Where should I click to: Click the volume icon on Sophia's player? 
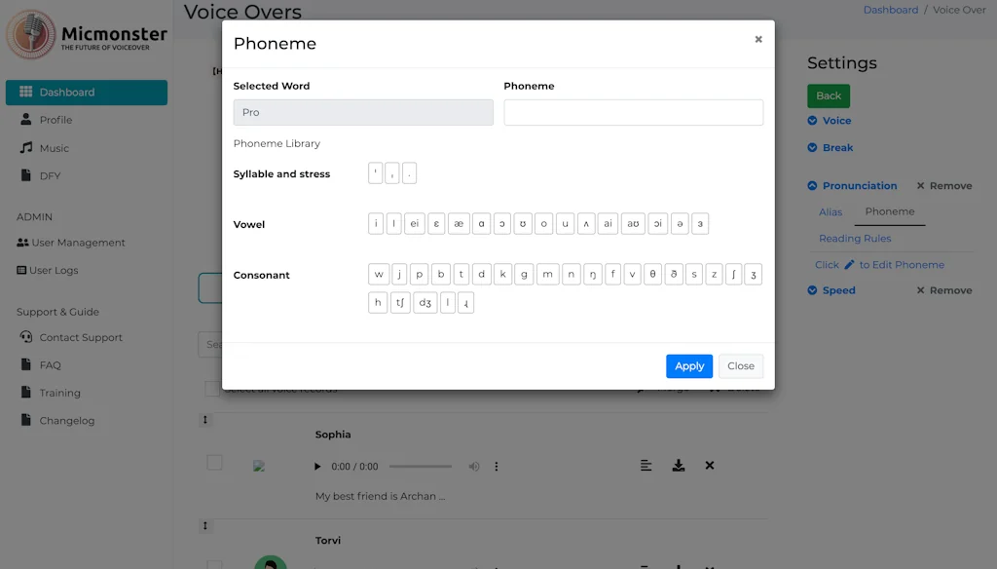474,467
